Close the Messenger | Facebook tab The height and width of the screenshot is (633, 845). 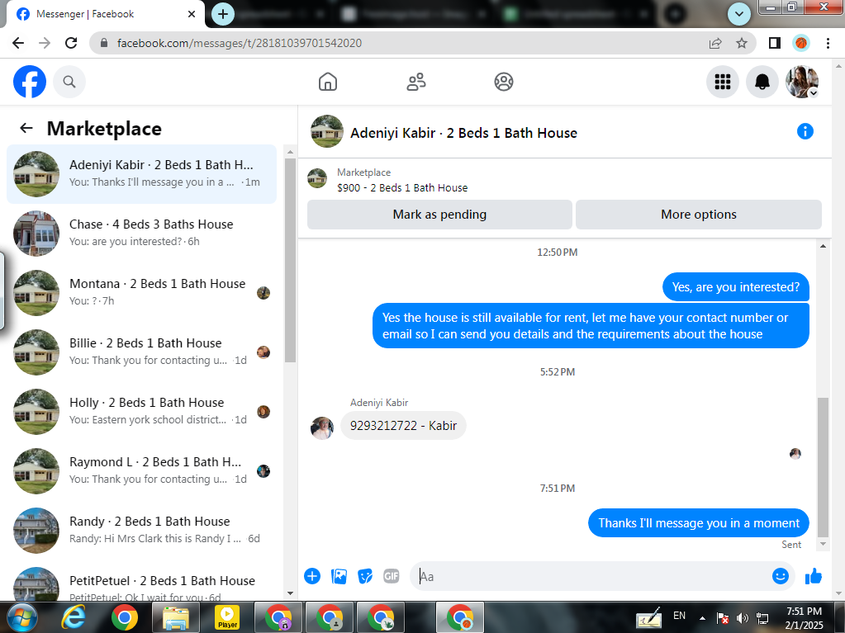[192, 14]
